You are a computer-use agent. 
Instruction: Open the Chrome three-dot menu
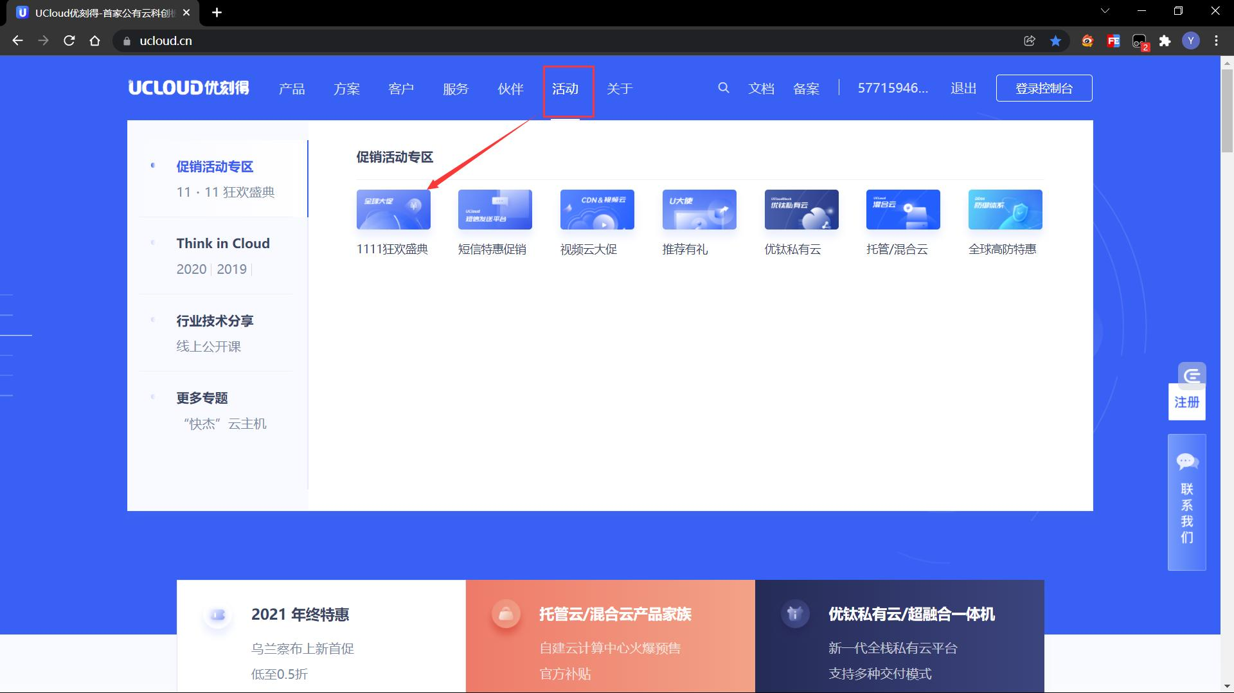[x=1216, y=40]
